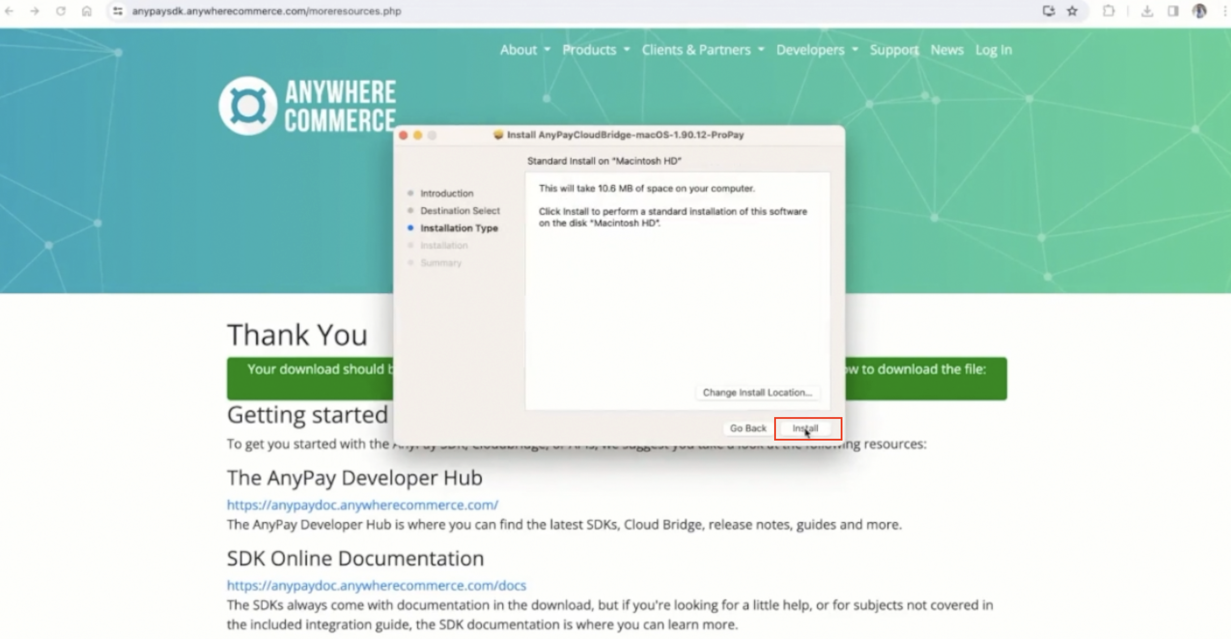The width and height of the screenshot is (1231, 639).
Task: Click Go Back in the installer
Action: click(x=748, y=429)
